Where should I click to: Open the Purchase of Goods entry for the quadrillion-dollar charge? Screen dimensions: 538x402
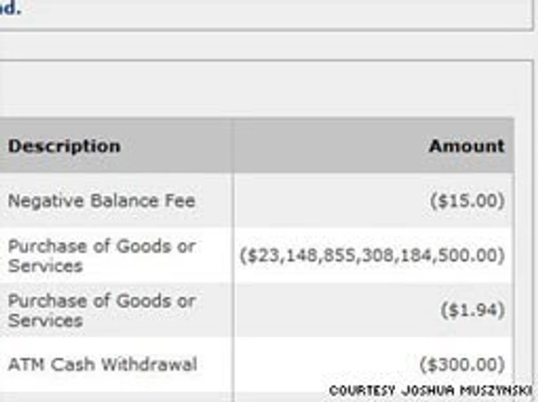click(x=101, y=255)
